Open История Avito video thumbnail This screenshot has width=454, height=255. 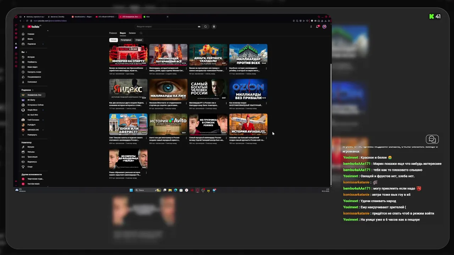coord(168,124)
